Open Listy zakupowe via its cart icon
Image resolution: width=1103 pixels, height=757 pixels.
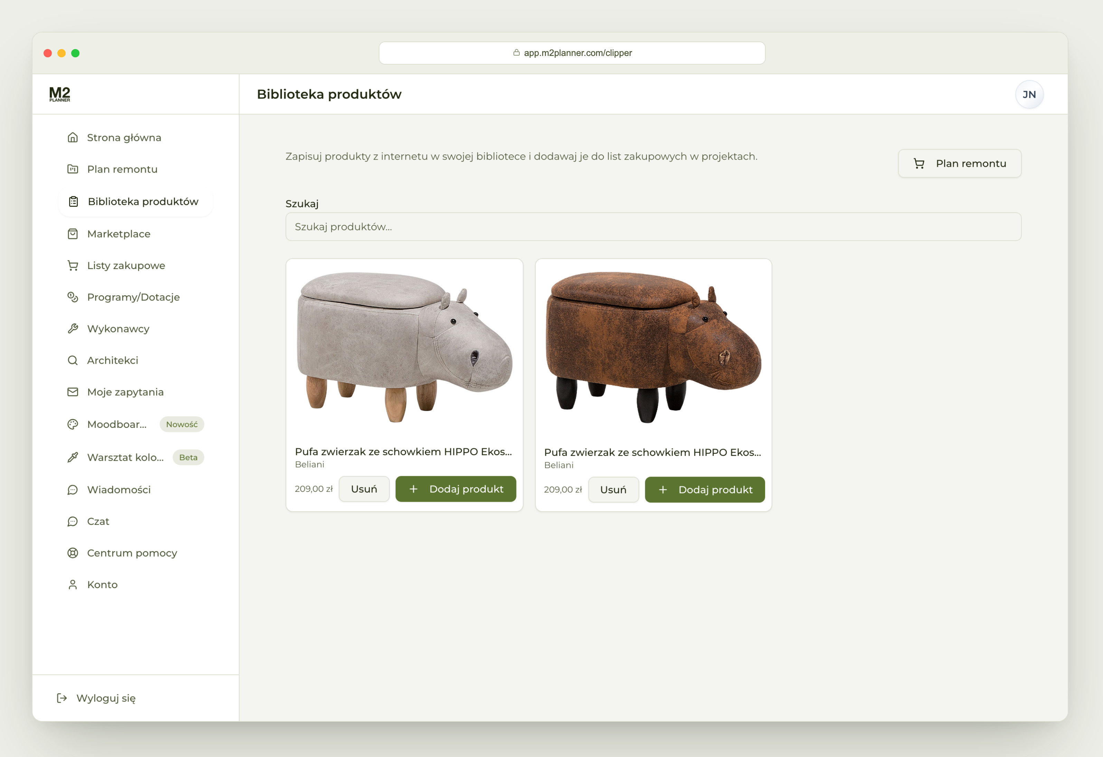[73, 266]
